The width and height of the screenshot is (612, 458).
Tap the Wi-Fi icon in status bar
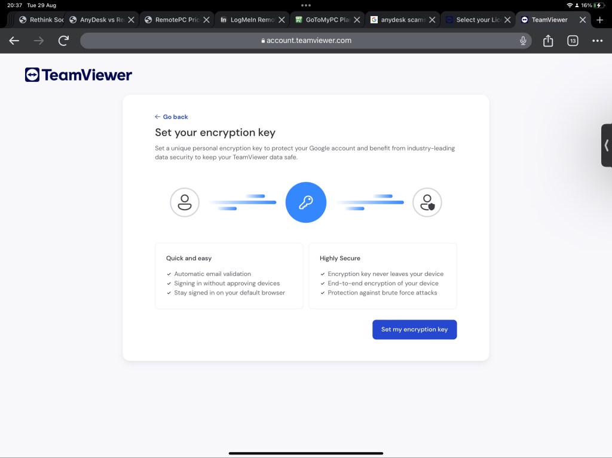570,5
